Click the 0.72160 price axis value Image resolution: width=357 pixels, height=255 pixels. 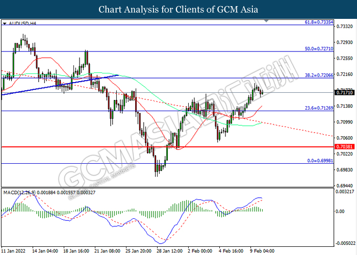[344, 74]
